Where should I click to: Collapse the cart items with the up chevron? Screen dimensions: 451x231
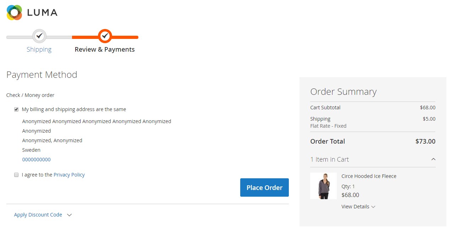pyautogui.click(x=433, y=160)
